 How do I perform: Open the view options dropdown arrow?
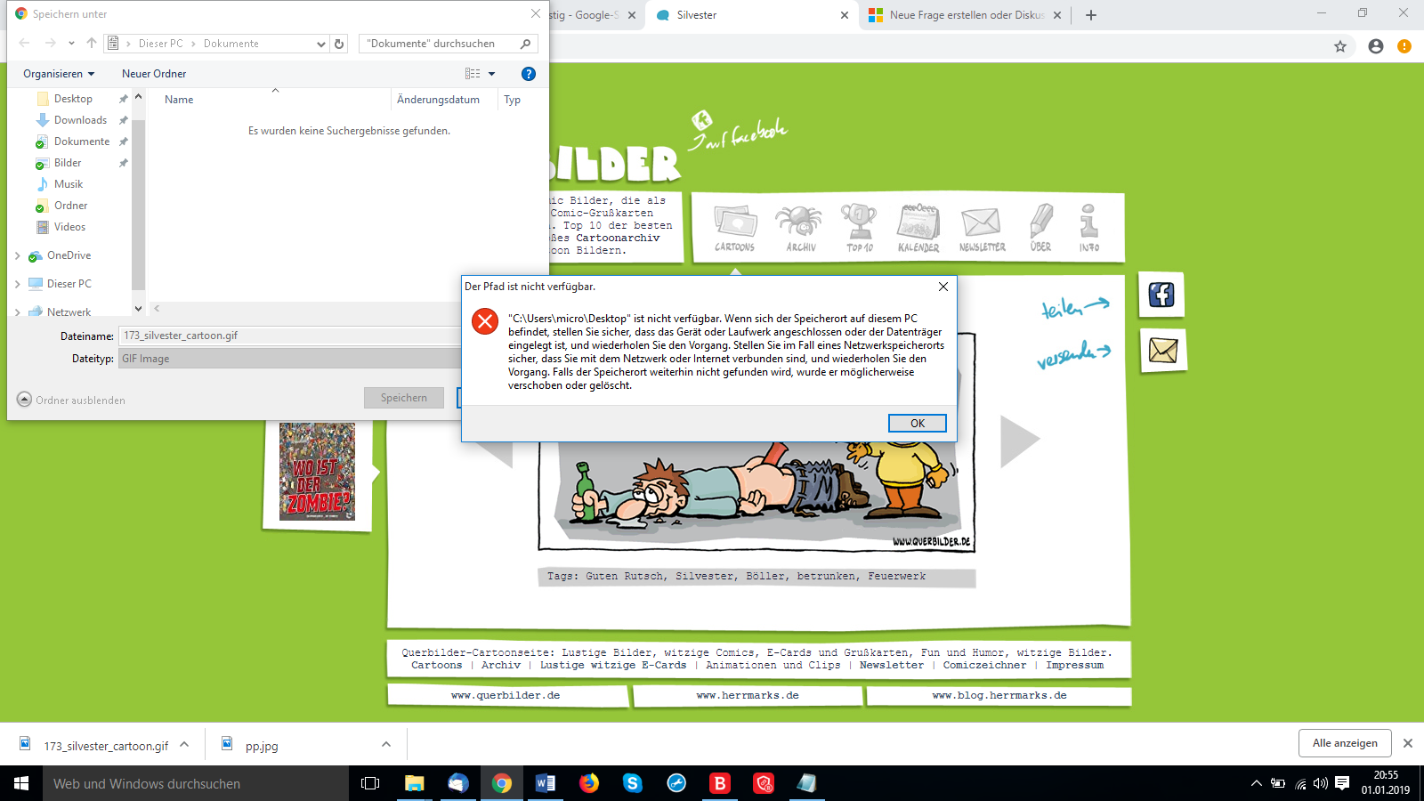pyautogui.click(x=491, y=74)
